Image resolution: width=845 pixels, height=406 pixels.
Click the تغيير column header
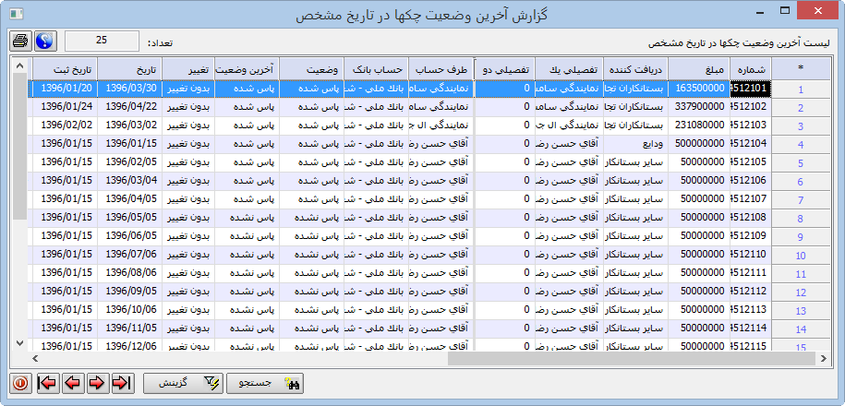click(188, 69)
